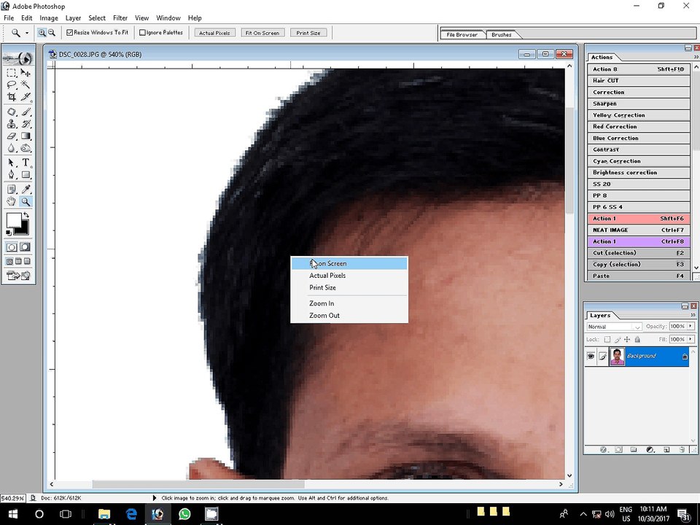Select the Path Selection arrow tool

(x=12, y=163)
